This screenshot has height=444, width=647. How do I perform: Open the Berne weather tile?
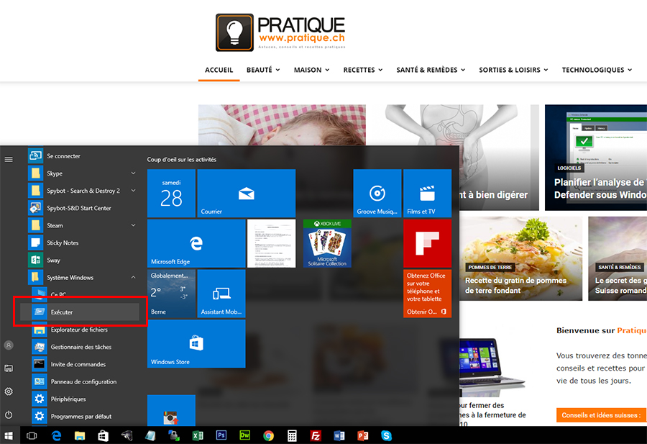point(171,294)
